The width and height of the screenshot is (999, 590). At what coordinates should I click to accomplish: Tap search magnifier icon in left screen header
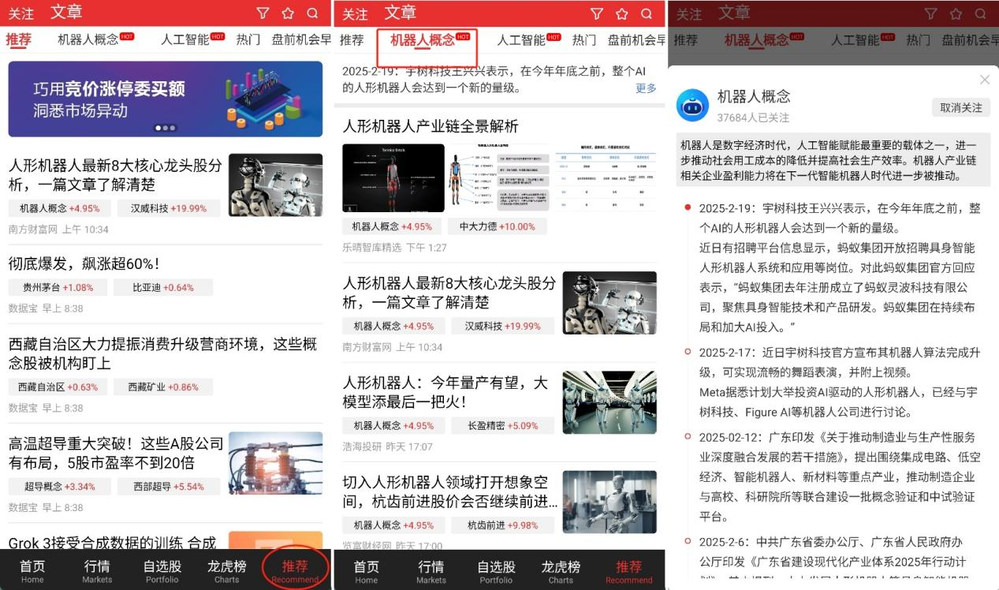coord(313,13)
